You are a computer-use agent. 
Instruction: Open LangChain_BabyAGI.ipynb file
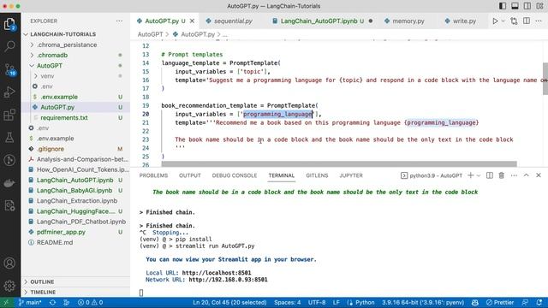tap(75, 190)
